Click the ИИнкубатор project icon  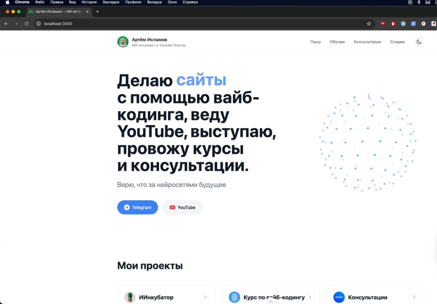coord(130,297)
